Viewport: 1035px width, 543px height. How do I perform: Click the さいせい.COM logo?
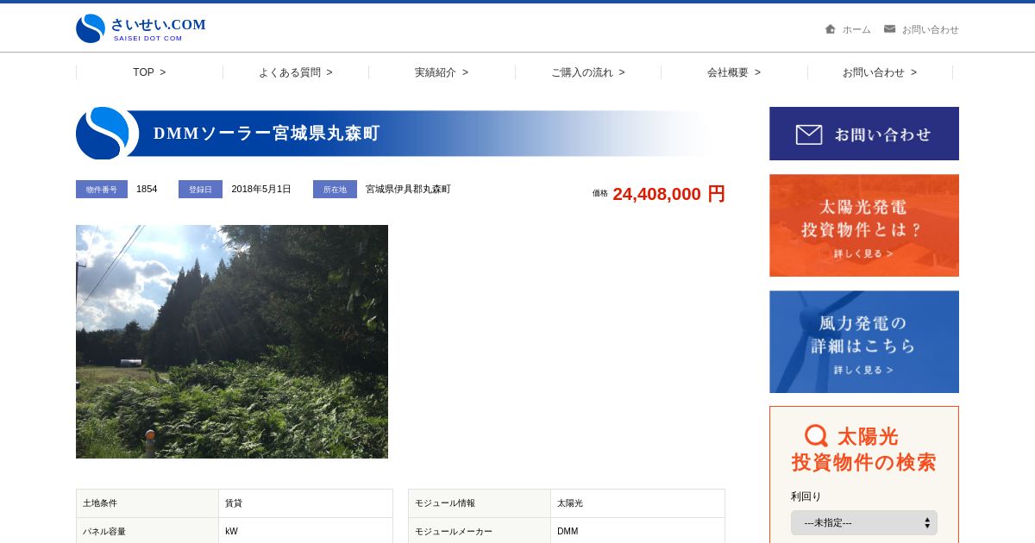[x=141, y=28]
